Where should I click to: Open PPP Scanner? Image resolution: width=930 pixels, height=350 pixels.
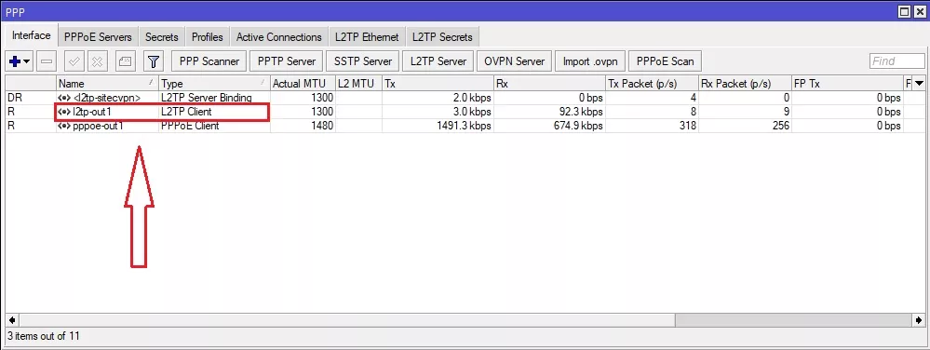pyautogui.click(x=209, y=61)
